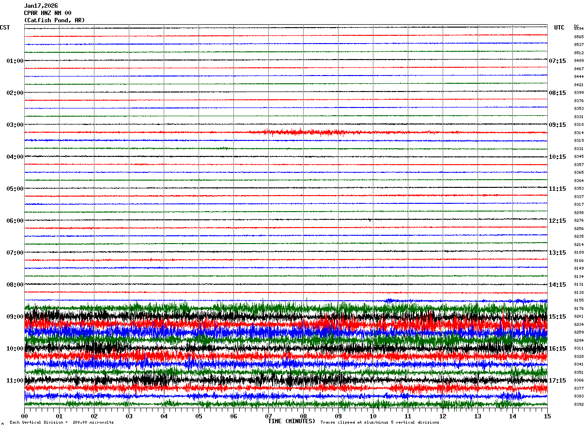
Task: Click the 11:00 CST time label
Action: [x=15, y=381]
